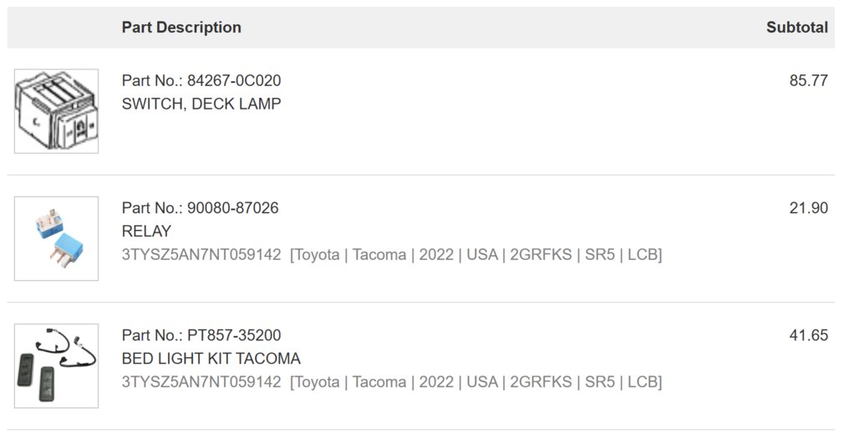Click the 21.90 subtotal amount
This screenshot has height=439, width=854.
point(809,207)
